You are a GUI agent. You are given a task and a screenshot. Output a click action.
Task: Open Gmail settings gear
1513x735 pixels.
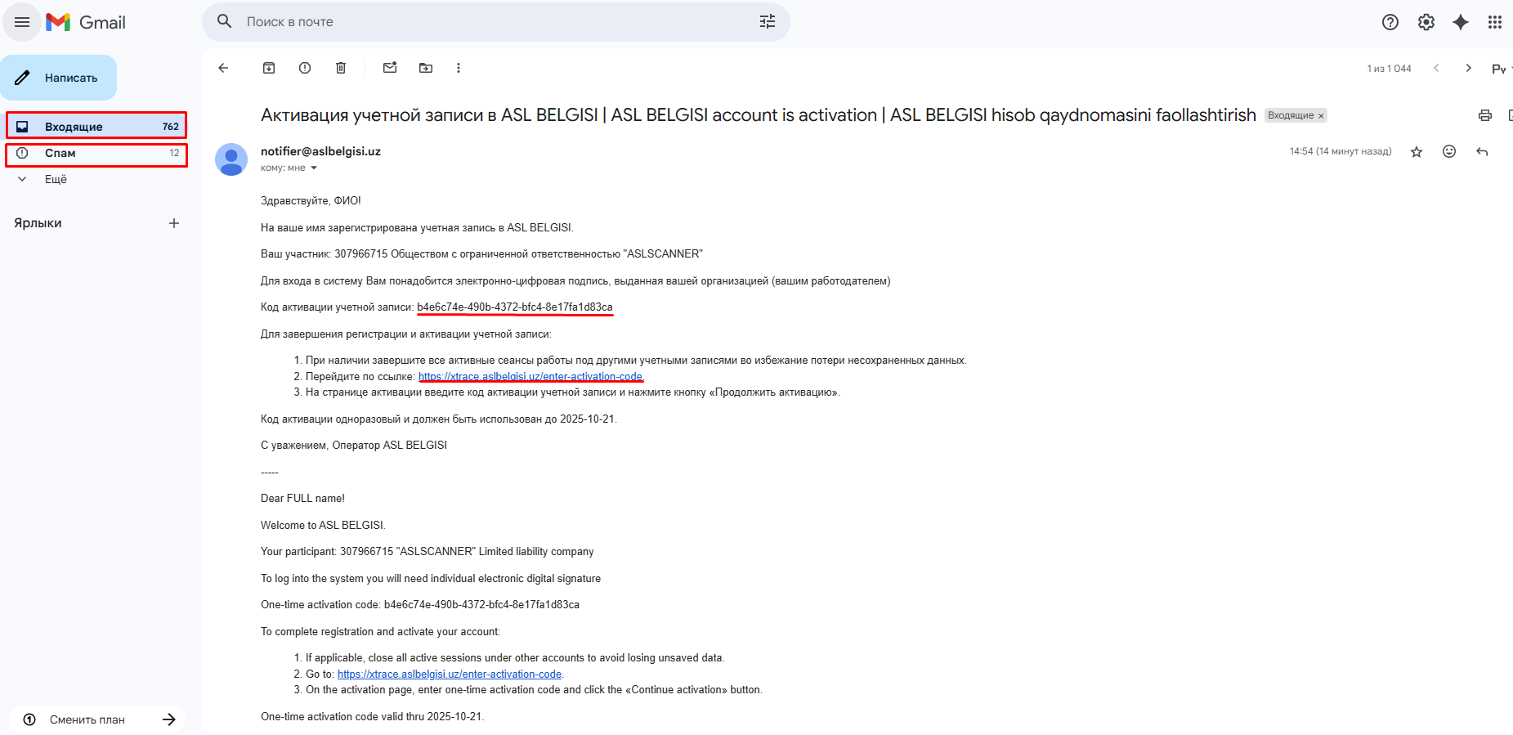tap(1426, 22)
